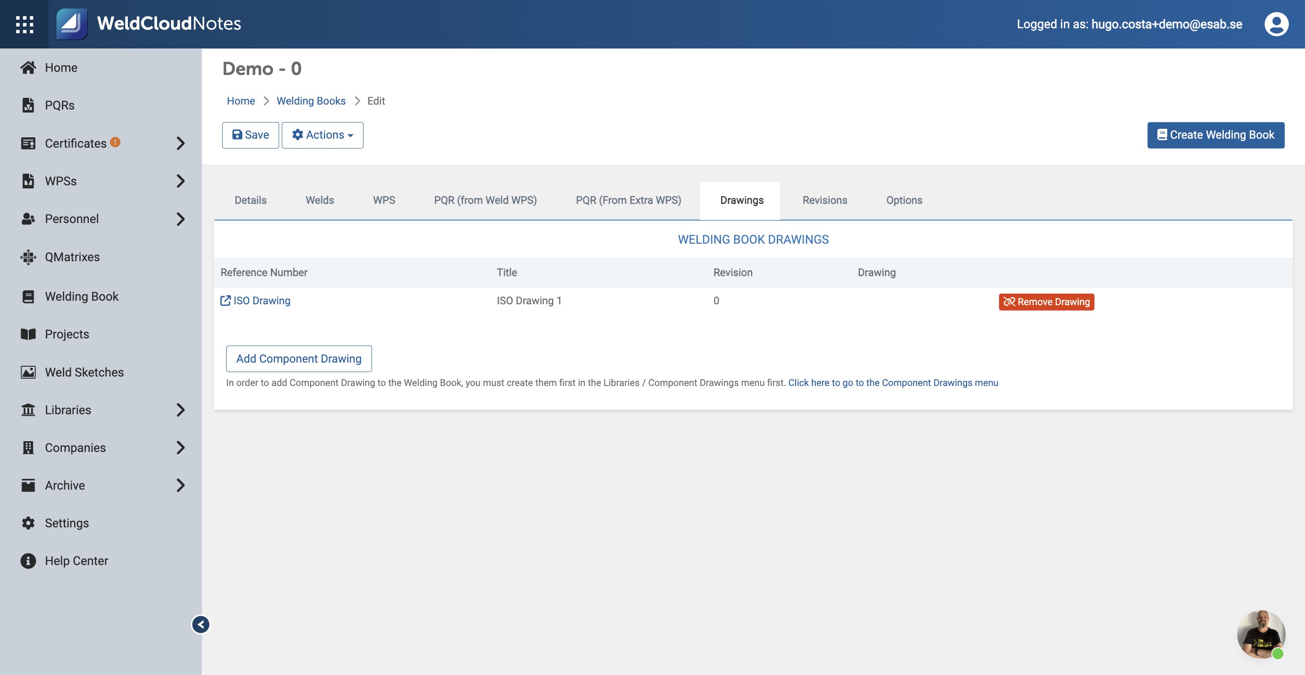The image size is (1305, 675).
Task: Click the Create Welding Book button
Action: [x=1215, y=135]
